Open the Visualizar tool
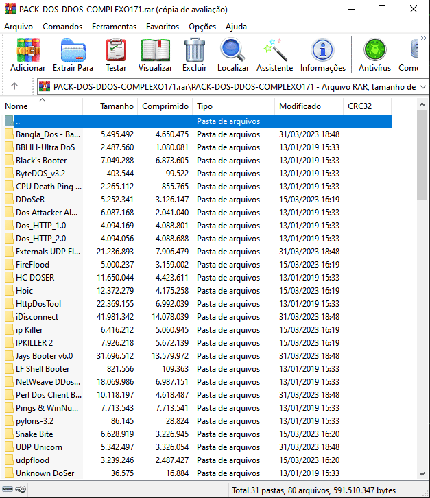 [x=155, y=54]
